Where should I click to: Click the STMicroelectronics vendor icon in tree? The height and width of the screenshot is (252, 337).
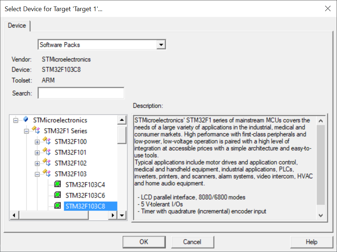(26, 119)
